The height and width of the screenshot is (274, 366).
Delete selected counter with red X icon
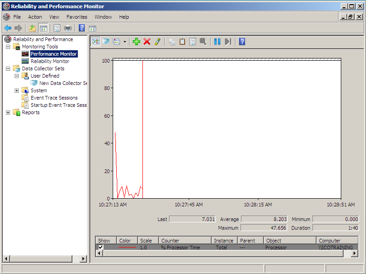(147, 42)
